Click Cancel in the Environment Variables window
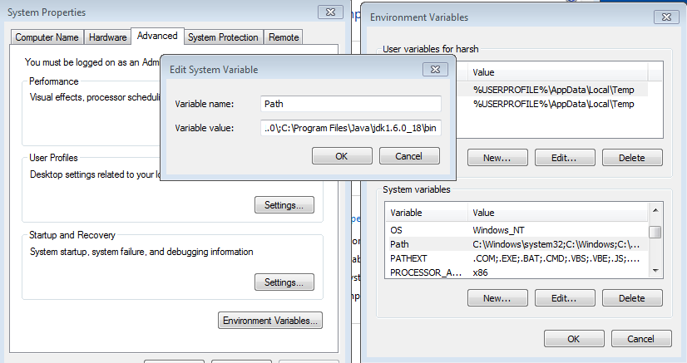 click(641, 339)
